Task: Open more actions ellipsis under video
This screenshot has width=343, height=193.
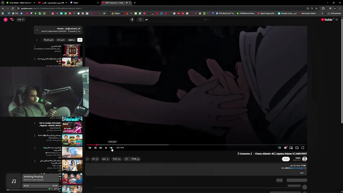Action: coord(87,159)
